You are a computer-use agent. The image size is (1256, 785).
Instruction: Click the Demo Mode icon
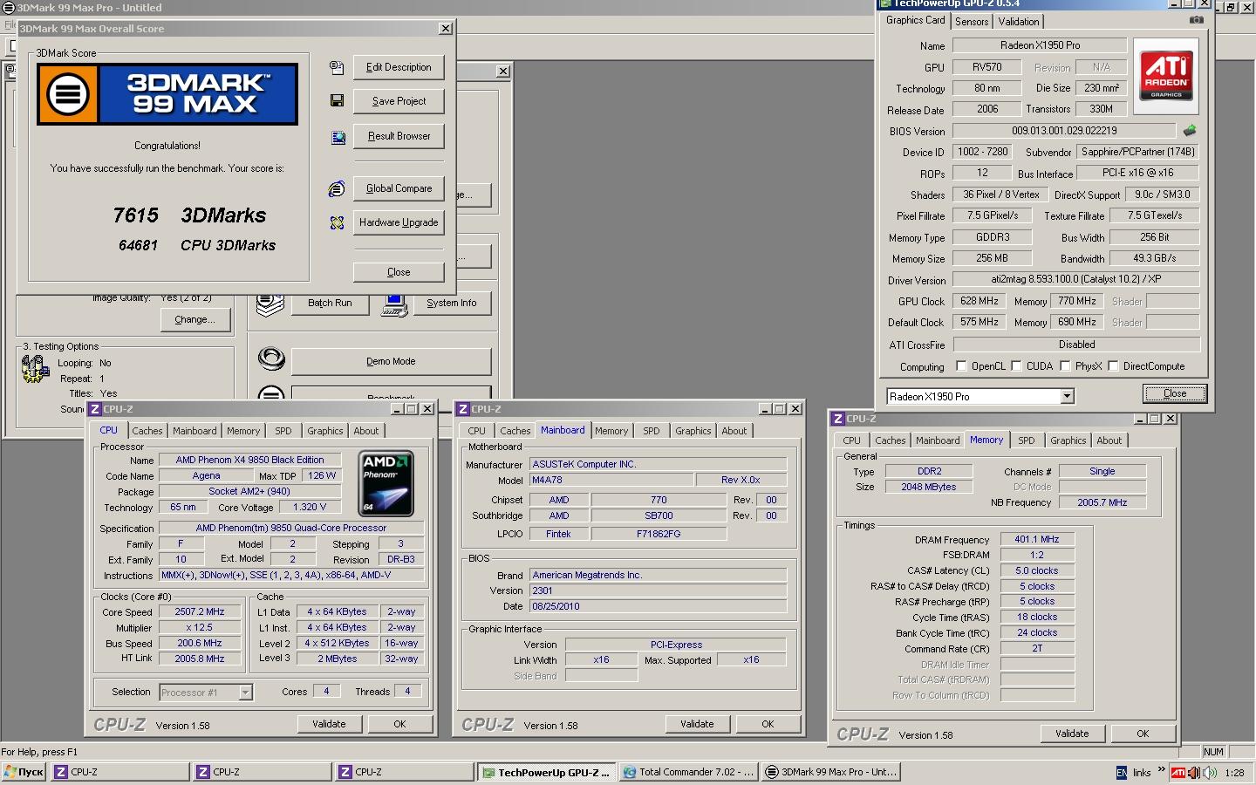point(271,358)
